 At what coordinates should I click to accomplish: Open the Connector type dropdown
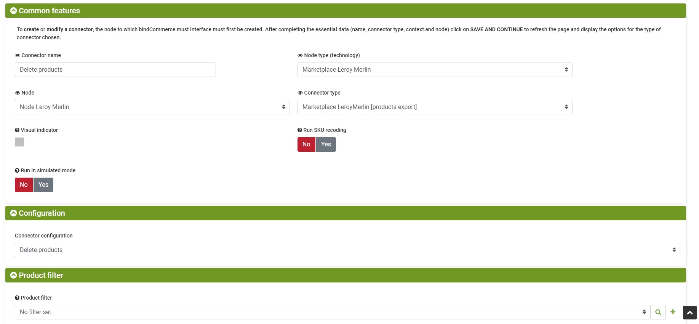tap(435, 107)
